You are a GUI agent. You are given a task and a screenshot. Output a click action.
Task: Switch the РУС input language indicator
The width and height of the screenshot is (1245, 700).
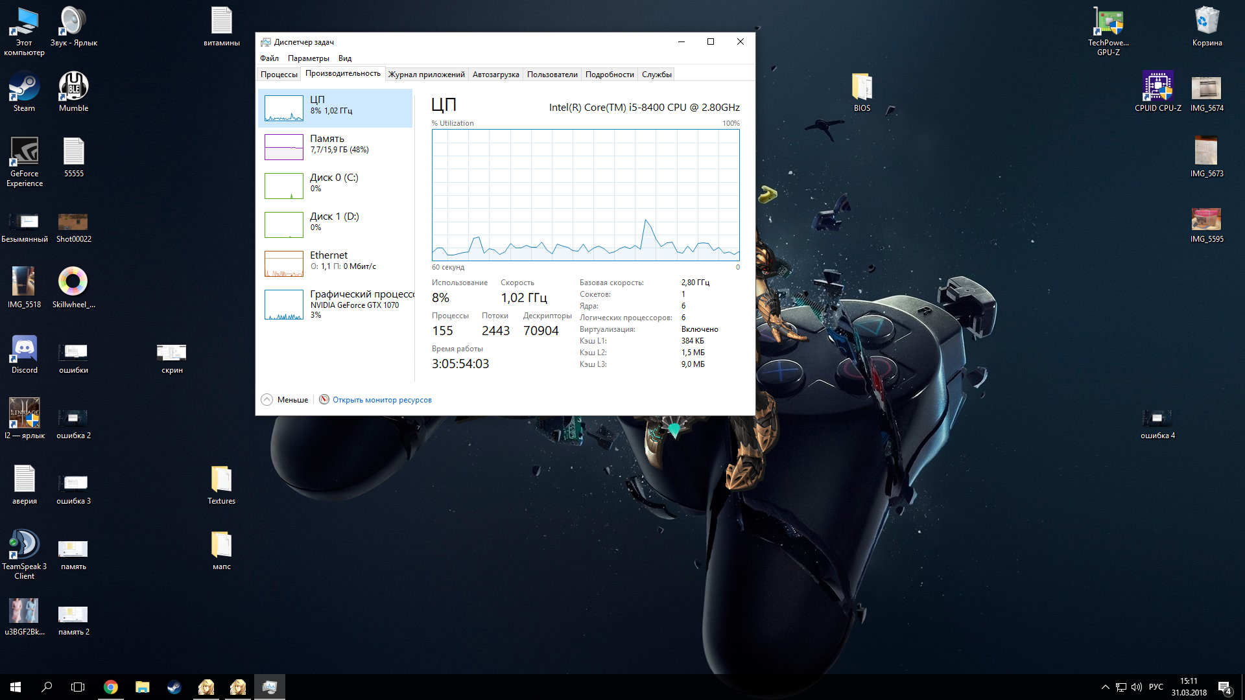1156,687
